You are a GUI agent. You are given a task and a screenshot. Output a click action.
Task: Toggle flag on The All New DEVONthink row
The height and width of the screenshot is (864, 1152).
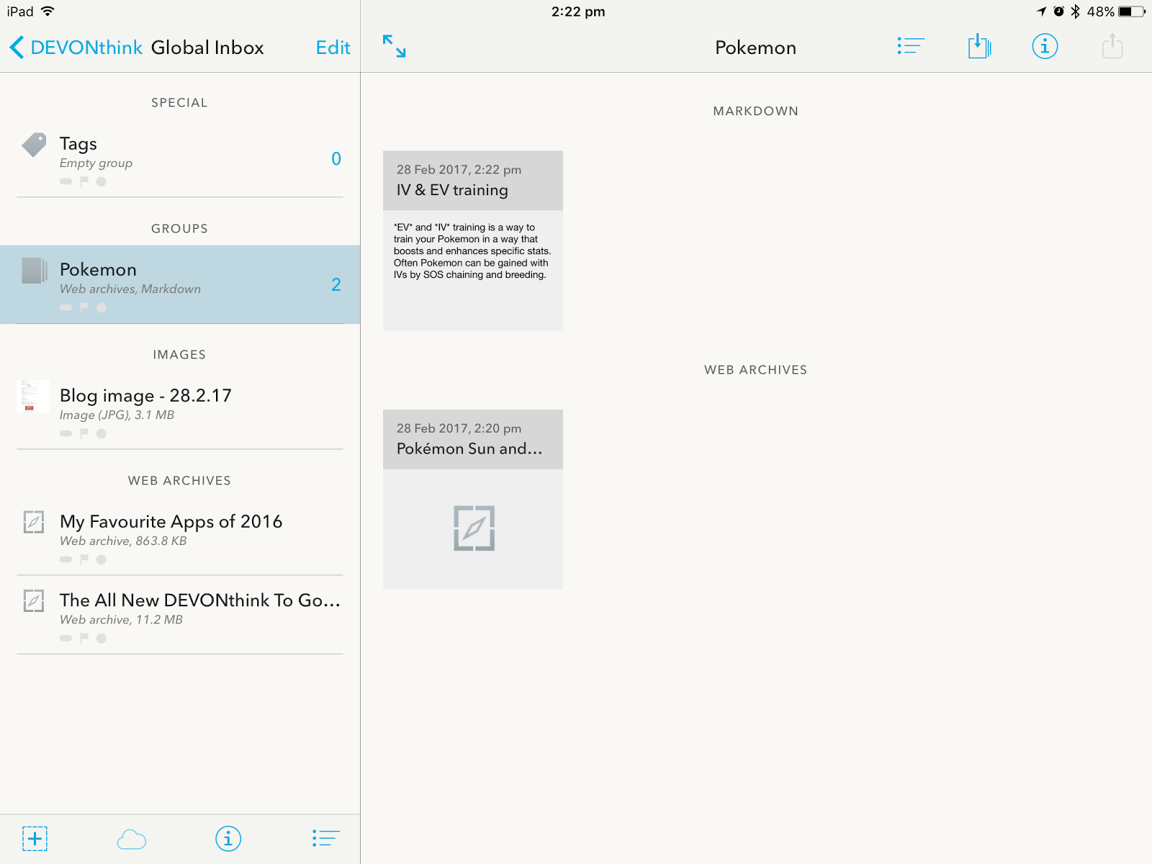(x=84, y=638)
